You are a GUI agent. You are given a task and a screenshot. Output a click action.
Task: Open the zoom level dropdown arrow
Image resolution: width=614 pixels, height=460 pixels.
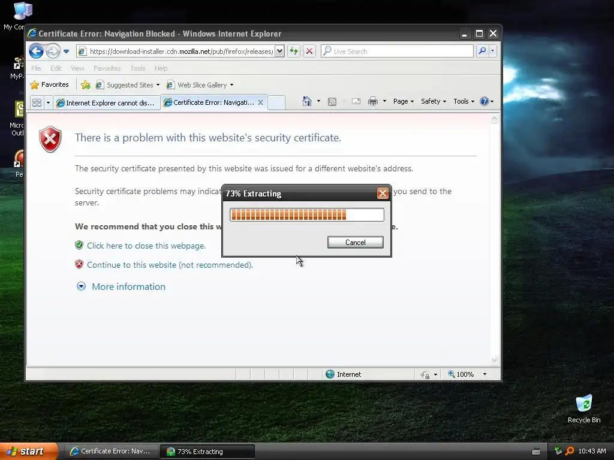point(484,374)
